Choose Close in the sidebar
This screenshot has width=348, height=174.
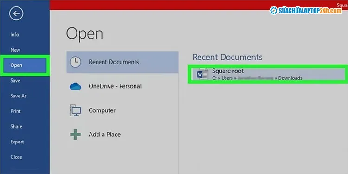(x=16, y=157)
